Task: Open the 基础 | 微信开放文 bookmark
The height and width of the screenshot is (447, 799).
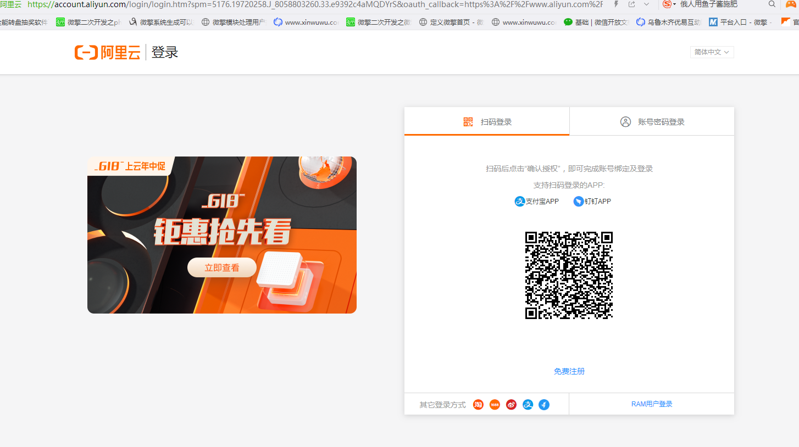Action: [596, 23]
